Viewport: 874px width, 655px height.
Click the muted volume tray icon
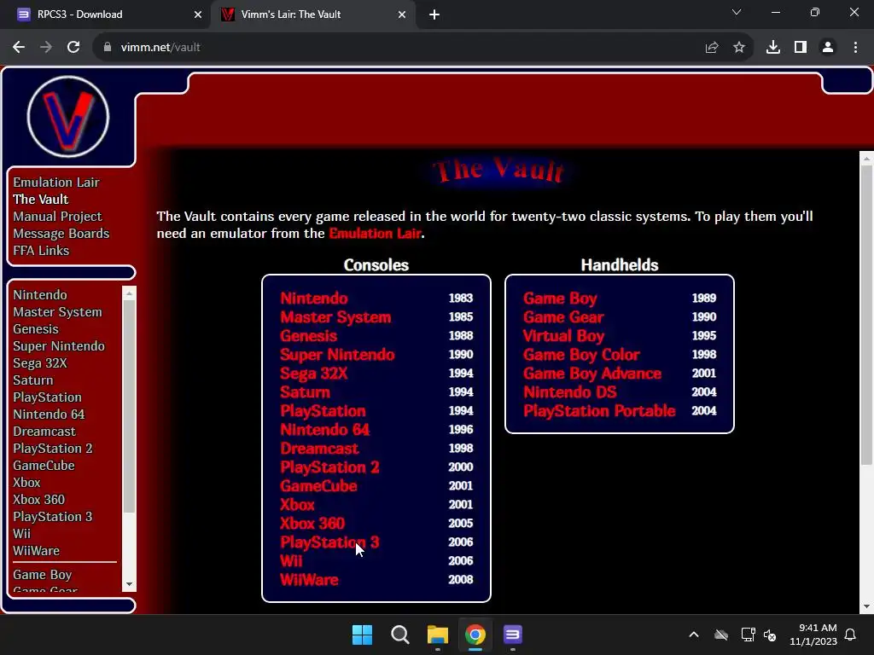click(770, 635)
